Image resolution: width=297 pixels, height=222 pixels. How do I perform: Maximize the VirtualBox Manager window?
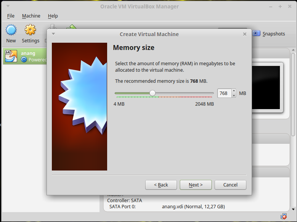click(x=280, y=6)
